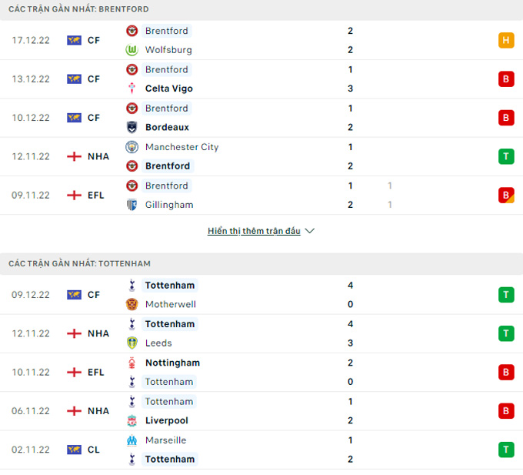Click the T badge for Motherwell match

(x=506, y=295)
